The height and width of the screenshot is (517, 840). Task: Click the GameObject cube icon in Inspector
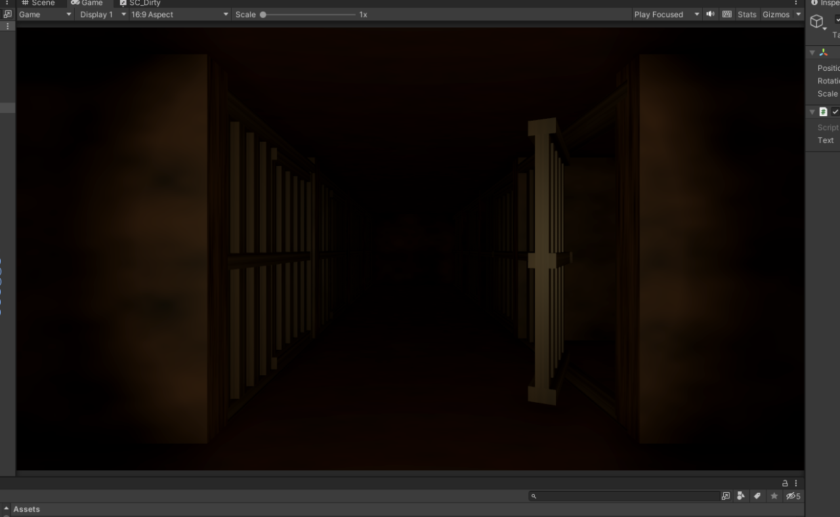[x=816, y=22]
